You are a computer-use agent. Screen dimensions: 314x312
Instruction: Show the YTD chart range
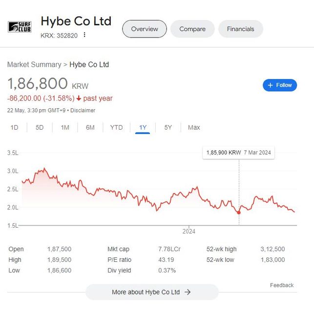(116, 128)
